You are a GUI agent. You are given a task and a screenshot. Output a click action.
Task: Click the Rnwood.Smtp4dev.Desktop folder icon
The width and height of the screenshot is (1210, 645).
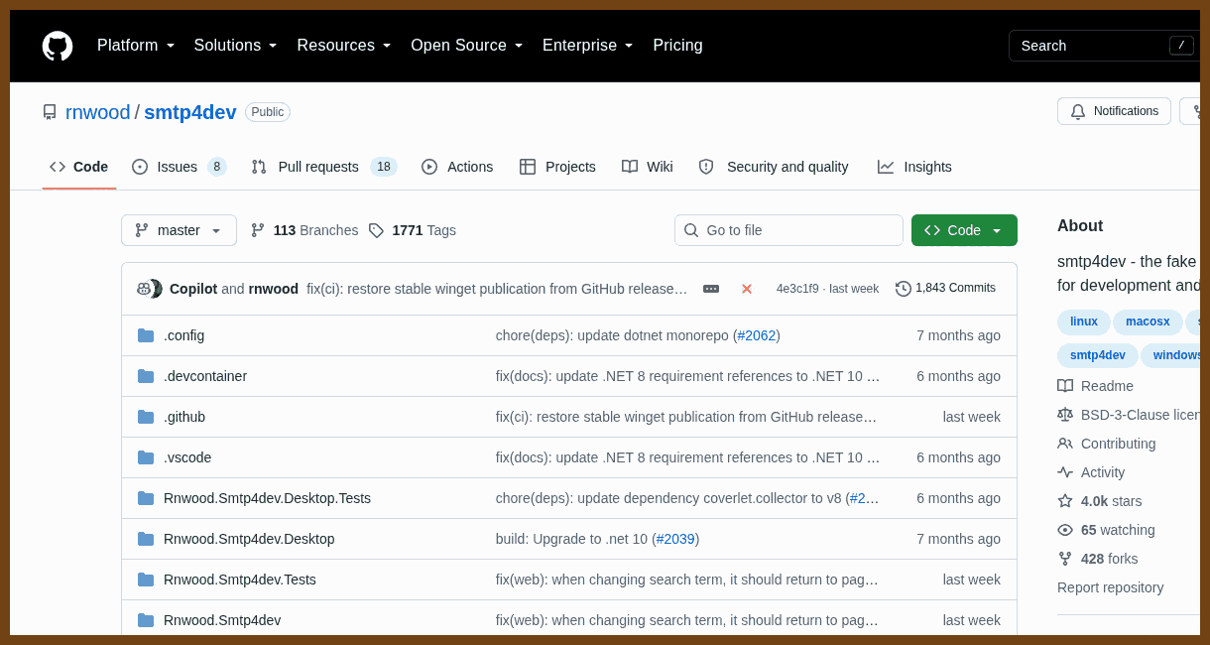click(146, 539)
